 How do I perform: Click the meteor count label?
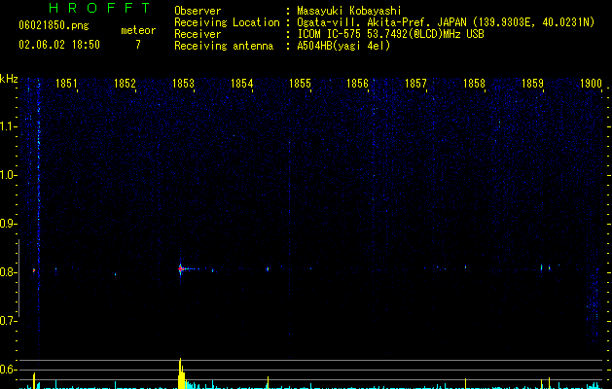click(138, 30)
